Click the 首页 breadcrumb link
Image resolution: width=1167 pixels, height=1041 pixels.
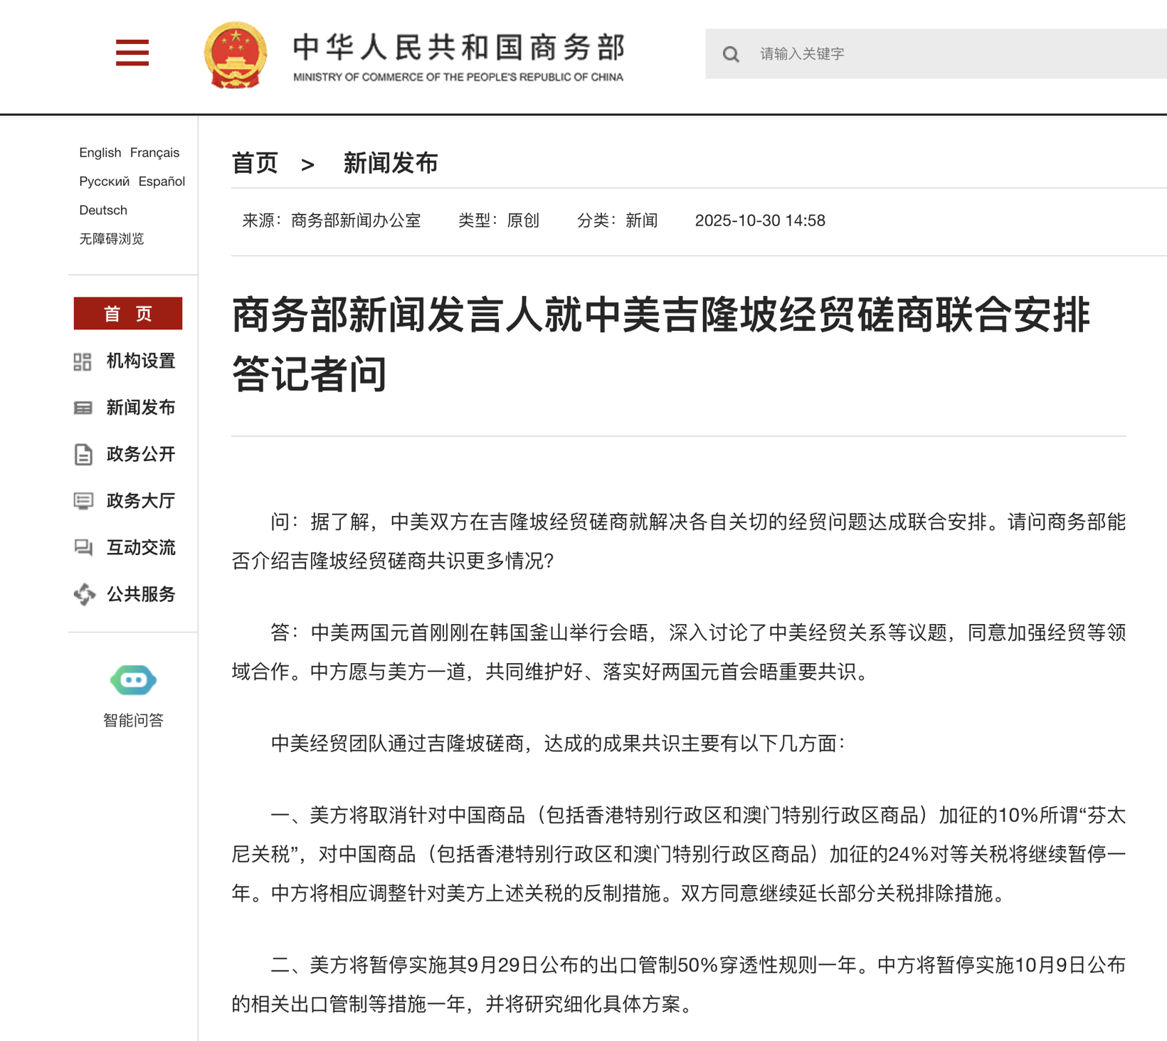(255, 163)
